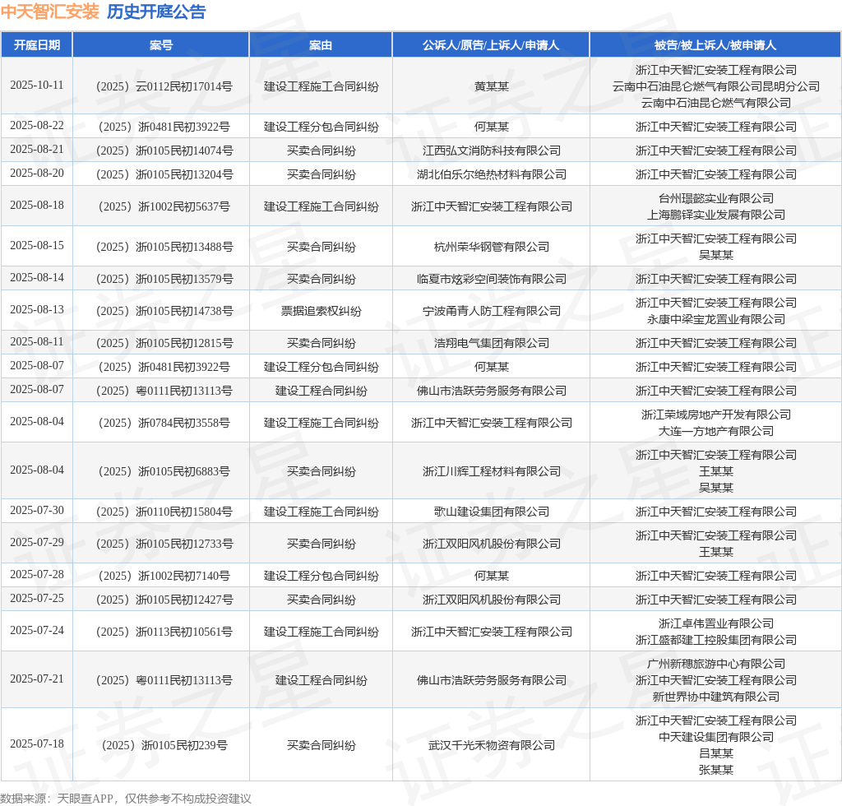
Task: Click 临夏市炫彩空间装饰有限公司
Action: (x=492, y=280)
